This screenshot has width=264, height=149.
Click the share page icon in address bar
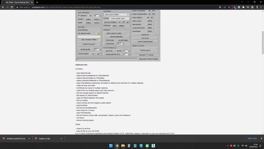[x=224, y=7]
